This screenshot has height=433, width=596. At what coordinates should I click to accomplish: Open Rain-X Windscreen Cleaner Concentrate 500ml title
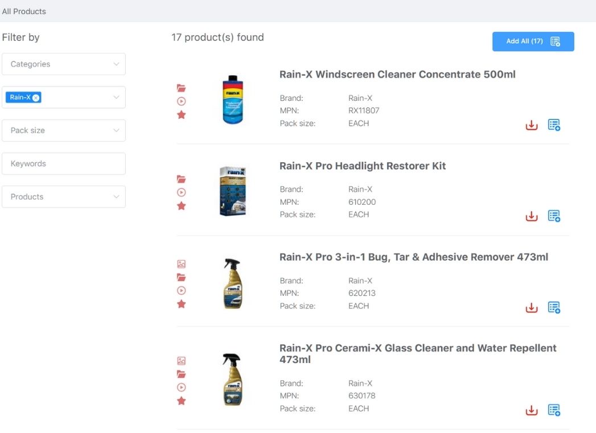point(397,74)
